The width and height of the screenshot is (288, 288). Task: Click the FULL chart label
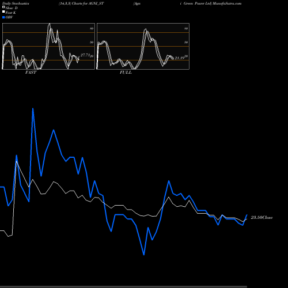point(126,73)
